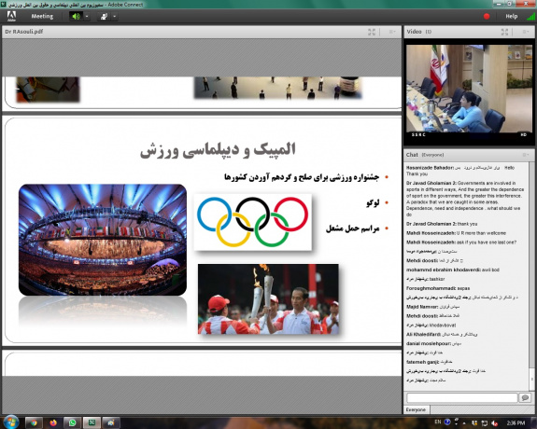Mute the green speaker audio icon
537x429 pixels.
click(x=76, y=16)
